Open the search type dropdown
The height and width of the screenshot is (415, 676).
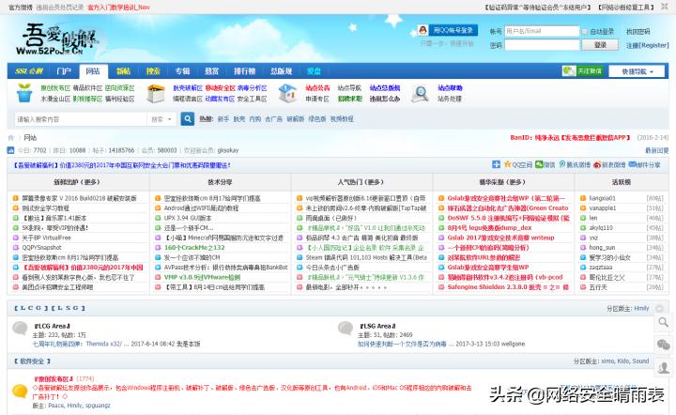click(161, 119)
